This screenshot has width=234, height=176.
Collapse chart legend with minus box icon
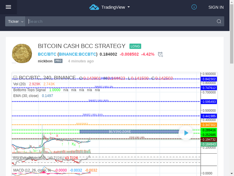coord(15,78)
